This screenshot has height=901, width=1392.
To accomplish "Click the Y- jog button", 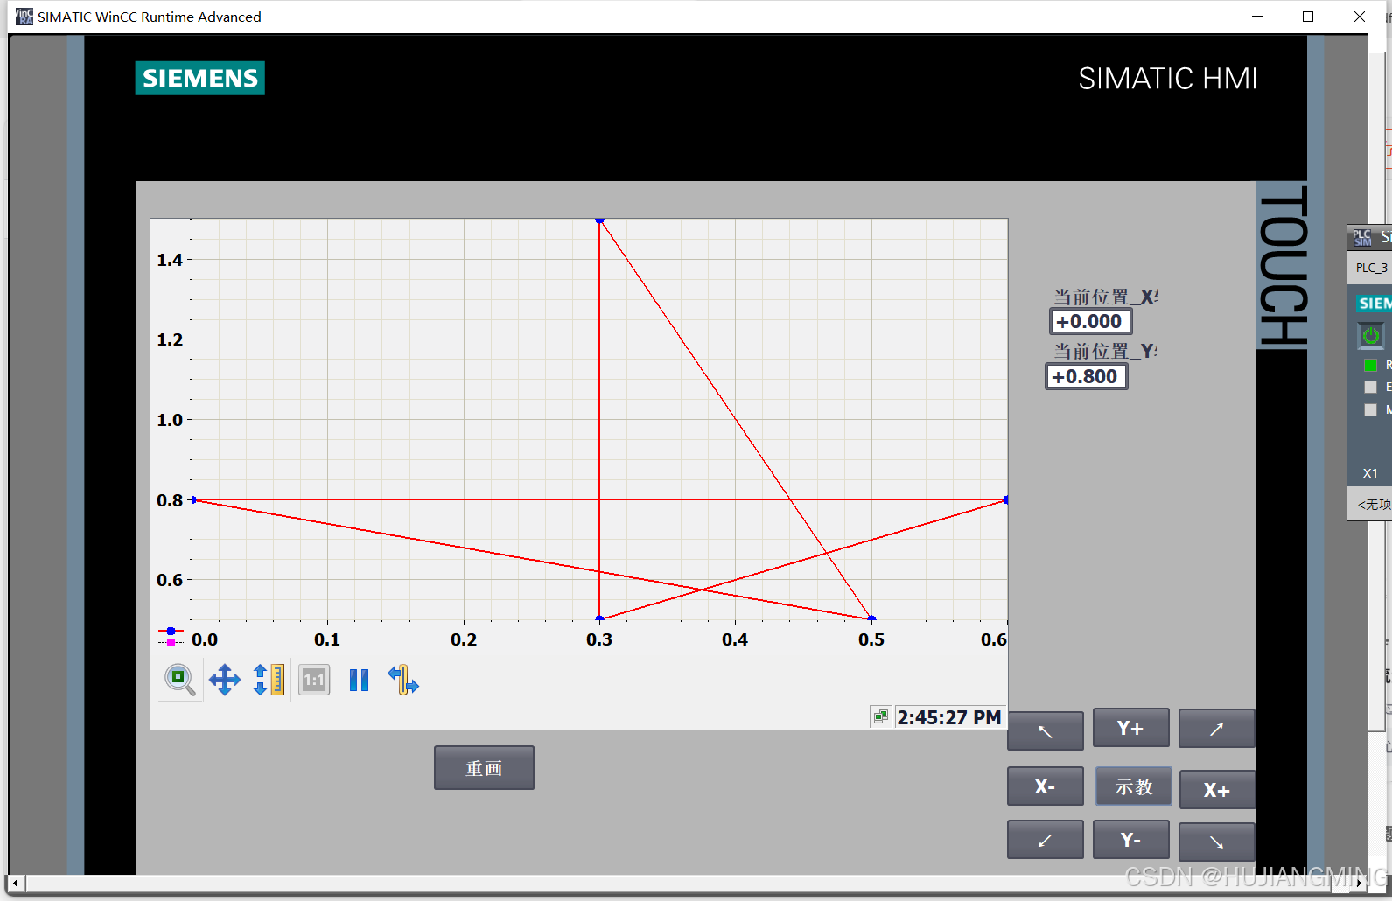I will (x=1130, y=840).
